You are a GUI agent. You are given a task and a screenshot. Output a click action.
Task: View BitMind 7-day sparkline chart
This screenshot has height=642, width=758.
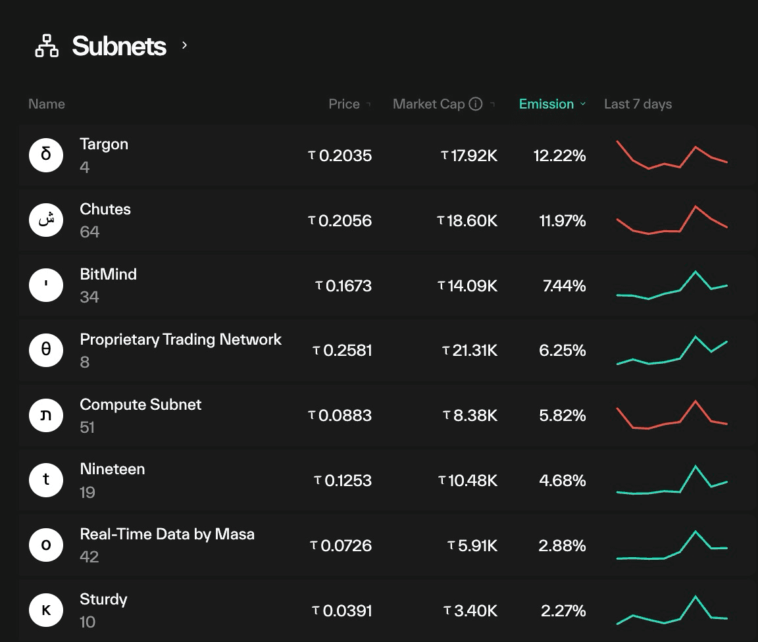coord(672,285)
